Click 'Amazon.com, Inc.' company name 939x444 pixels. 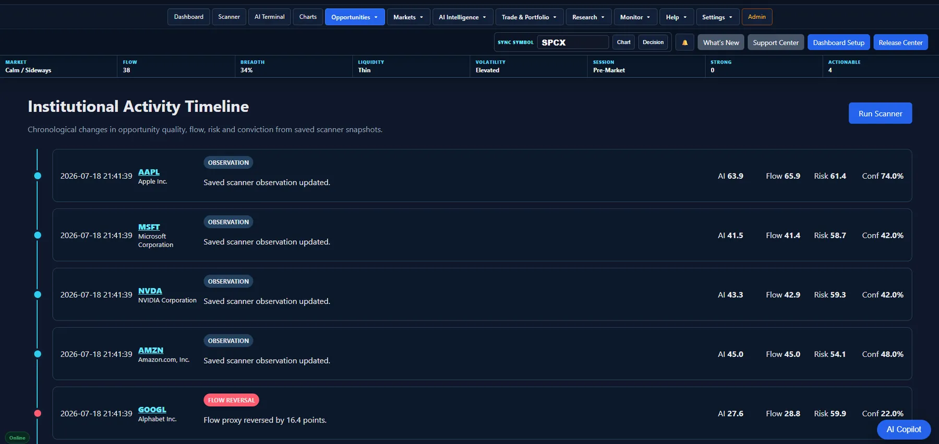click(164, 360)
